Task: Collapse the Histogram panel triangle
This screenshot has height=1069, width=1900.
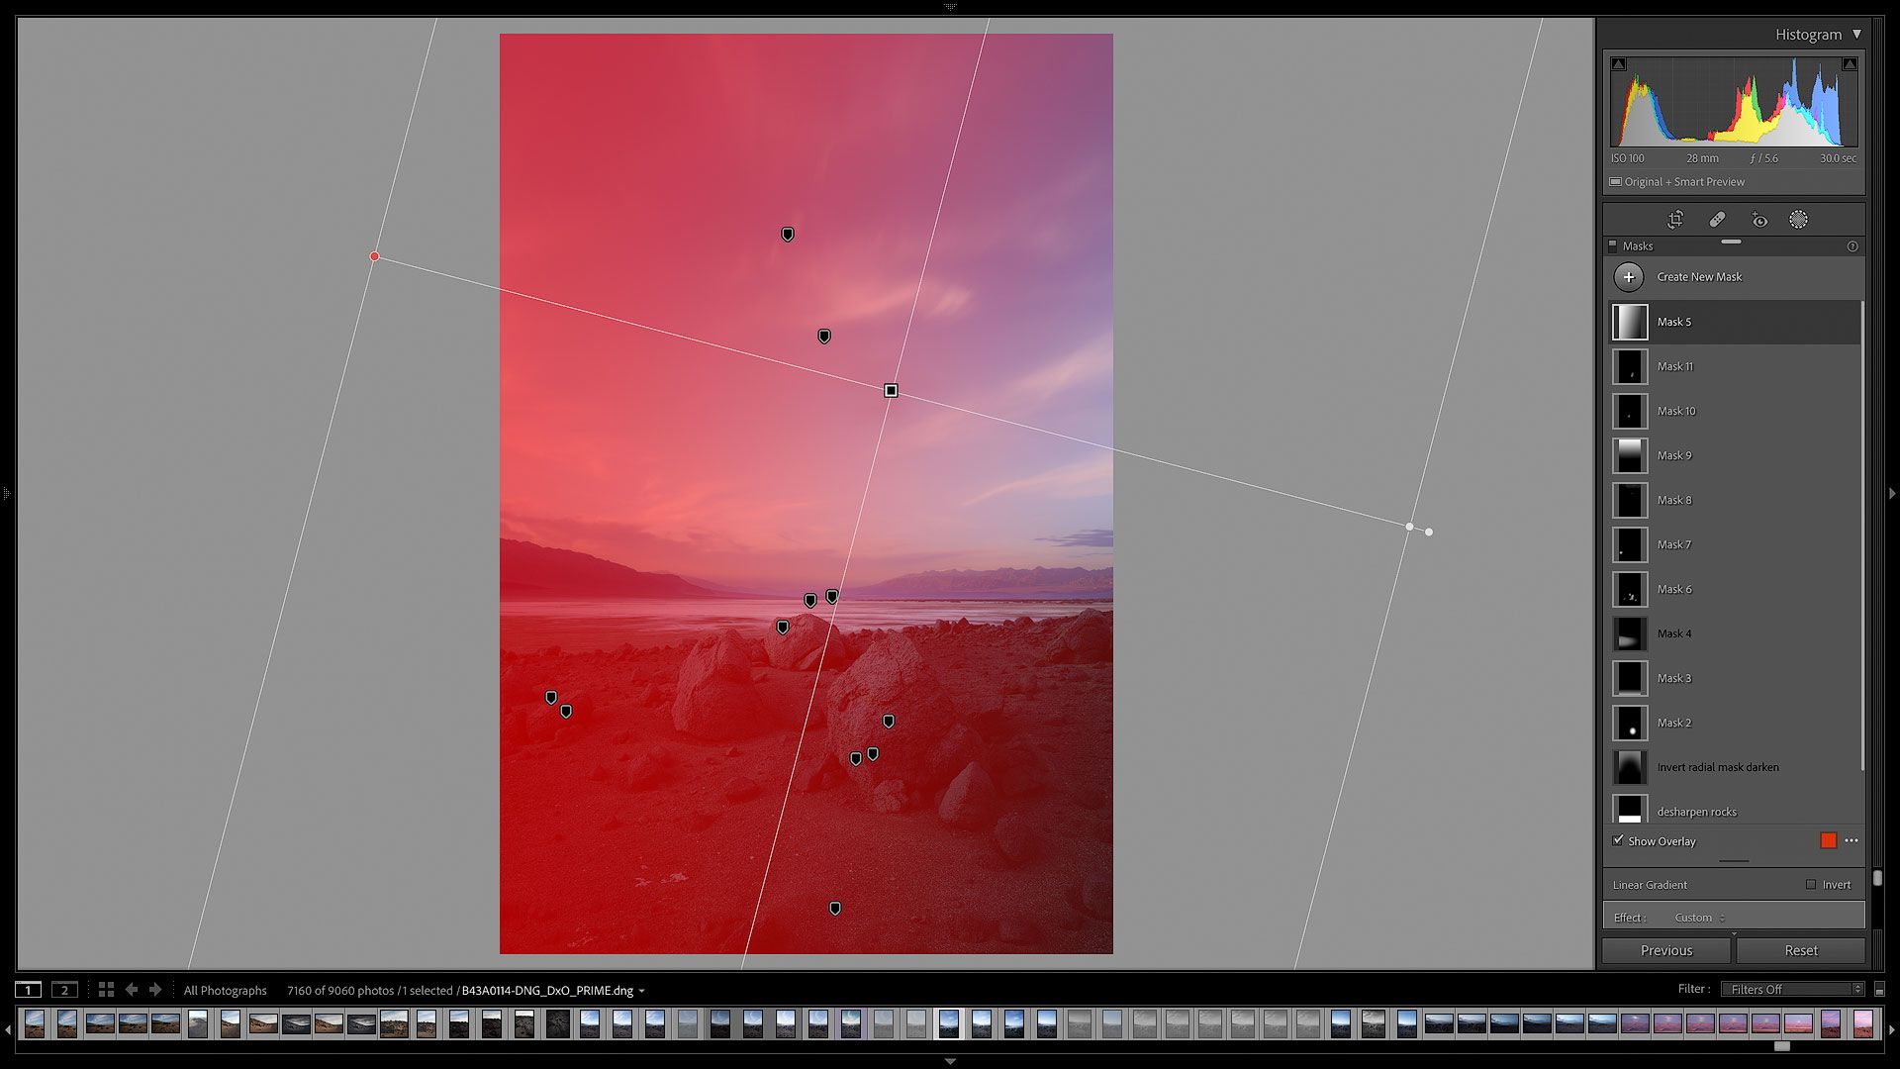Action: [x=1857, y=34]
